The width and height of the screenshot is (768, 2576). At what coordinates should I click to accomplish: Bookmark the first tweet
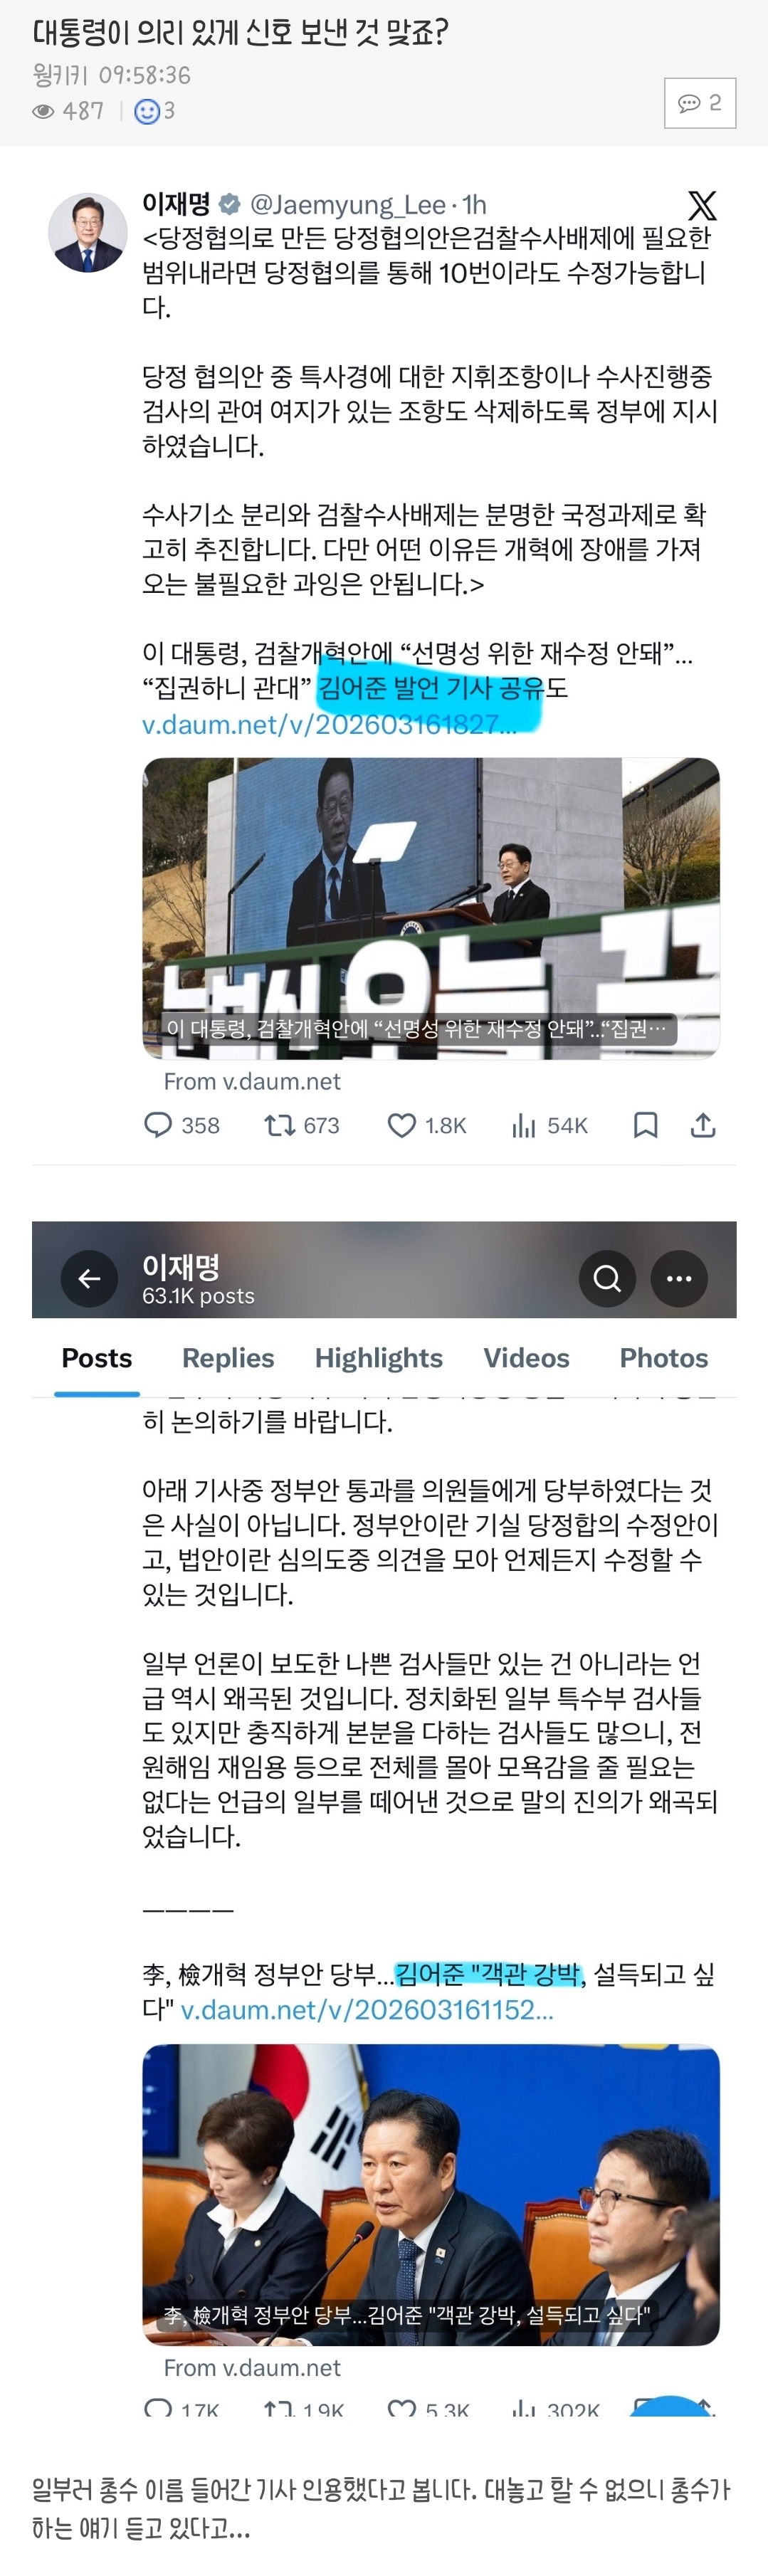click(x=645, y=1125)
